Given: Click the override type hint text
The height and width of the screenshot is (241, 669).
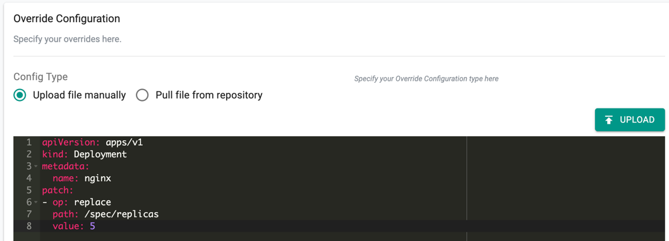Looking at the screenshot, I should [426, 79].
